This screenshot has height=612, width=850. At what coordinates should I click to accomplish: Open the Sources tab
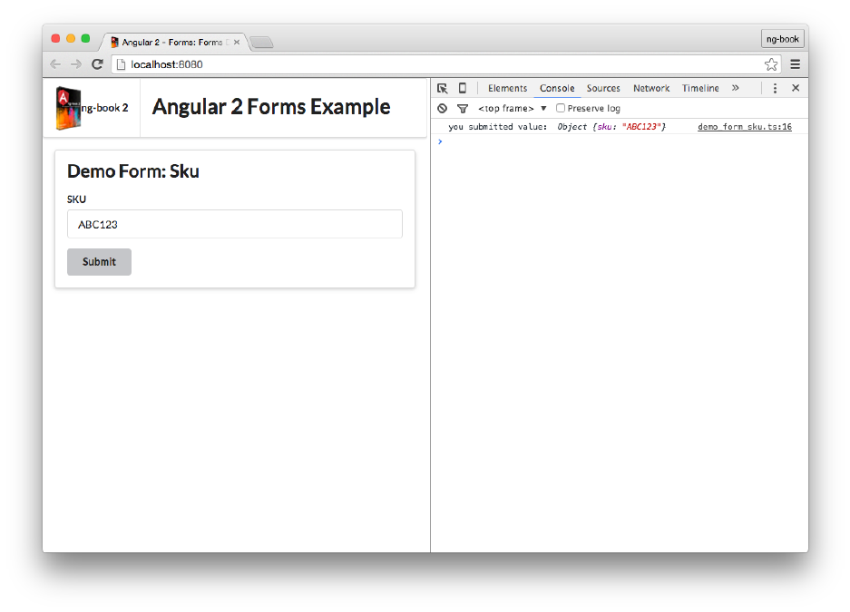point(603,88)
